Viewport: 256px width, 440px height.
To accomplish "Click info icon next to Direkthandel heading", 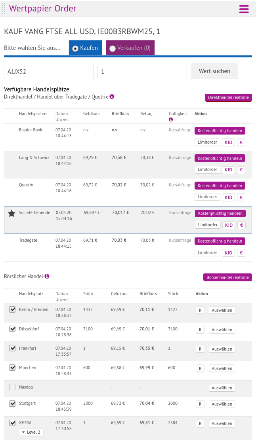I will tap(112, 97).
